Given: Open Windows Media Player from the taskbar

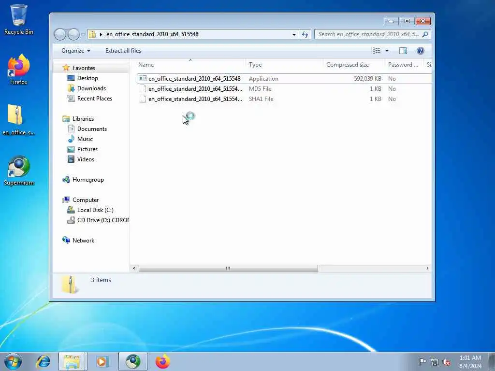Looking at the screenshot, I should click(102, 361).
